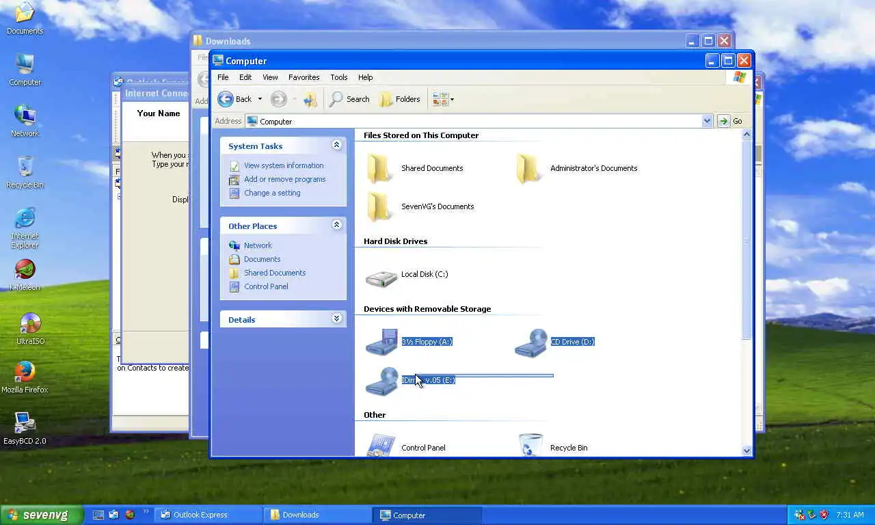Click the Computer window vertical scroll thumb
The height and width of the screenshot is (525, 875).
click(x=746, y=240)
